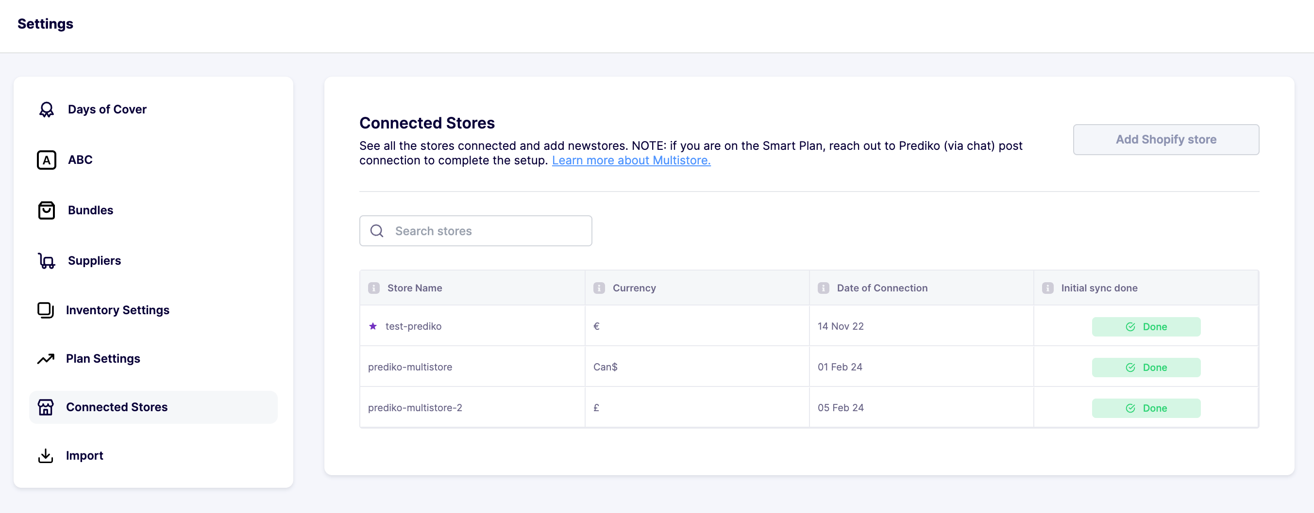Click the Date of Connection info icon

(823, 289)
